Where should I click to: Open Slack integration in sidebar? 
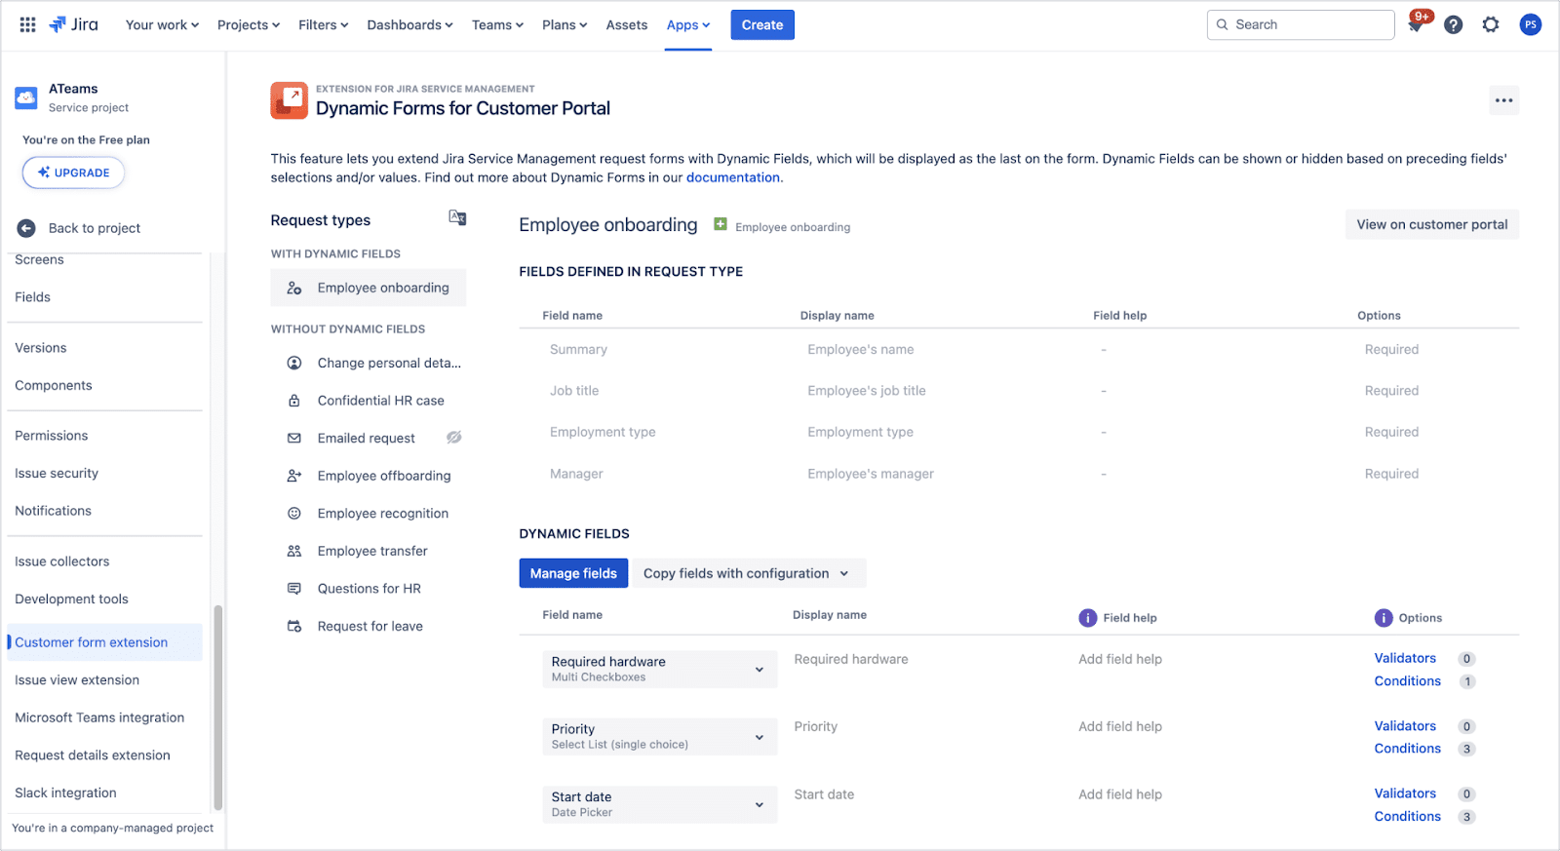click(65, 793)
